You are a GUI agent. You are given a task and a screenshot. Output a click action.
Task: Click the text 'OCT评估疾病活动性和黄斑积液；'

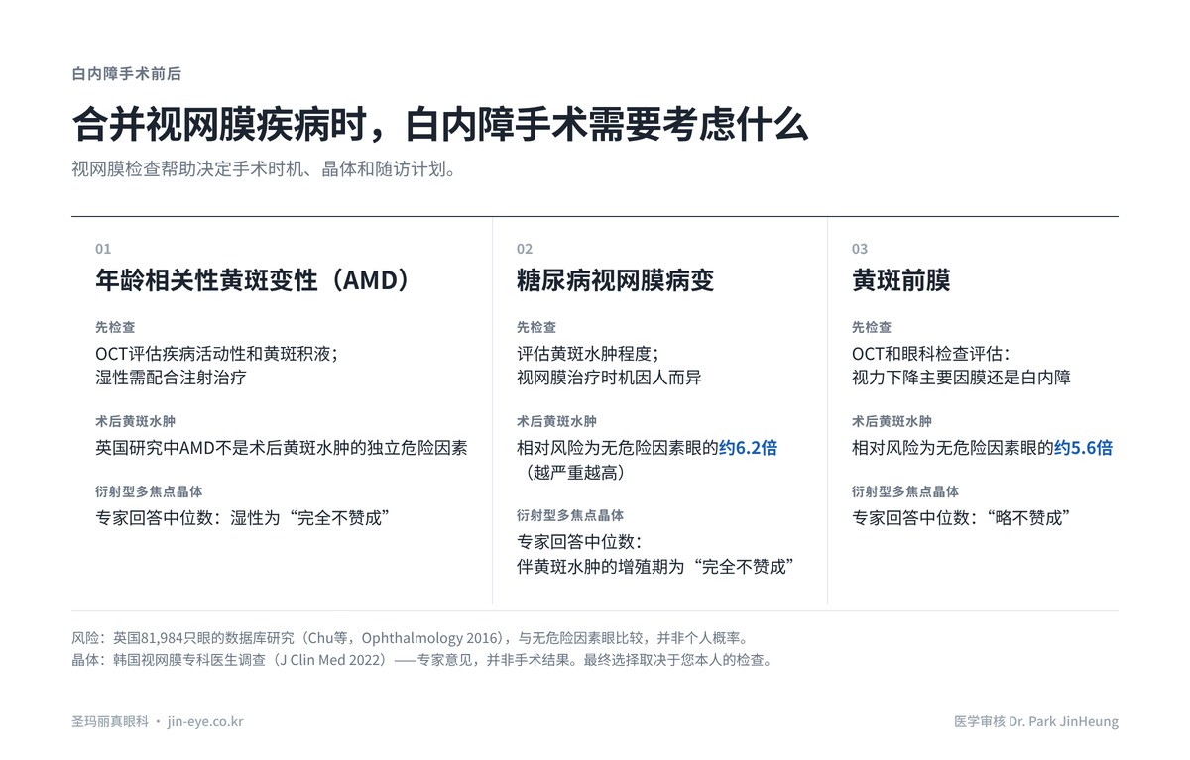pos(216,354)
